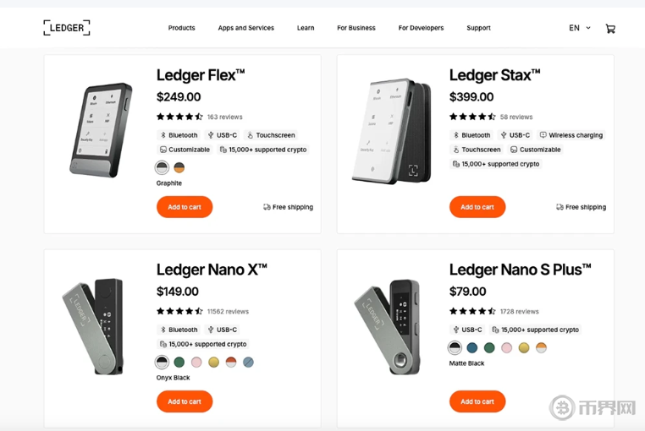Viewport: 645px width, 431px height.
Task: Select the blue color option for Nano S Plus
Action: click(x=472, y=347)
